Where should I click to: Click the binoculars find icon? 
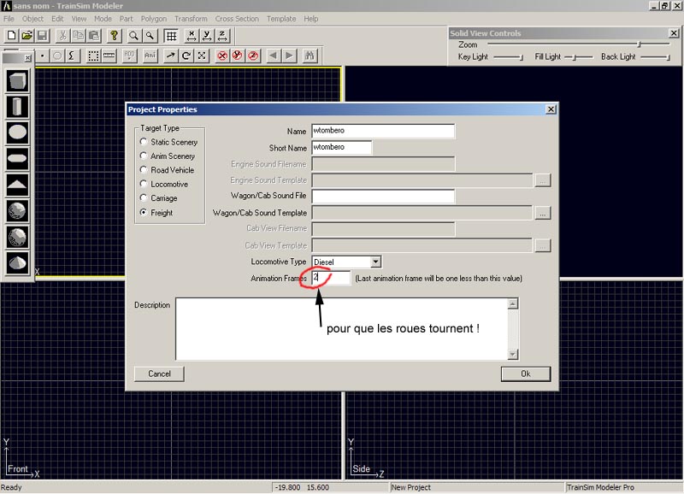coord(310,56)
